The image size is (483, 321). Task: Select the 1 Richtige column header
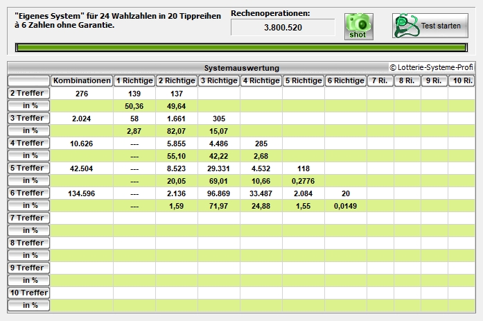click(x=134, y=80)
